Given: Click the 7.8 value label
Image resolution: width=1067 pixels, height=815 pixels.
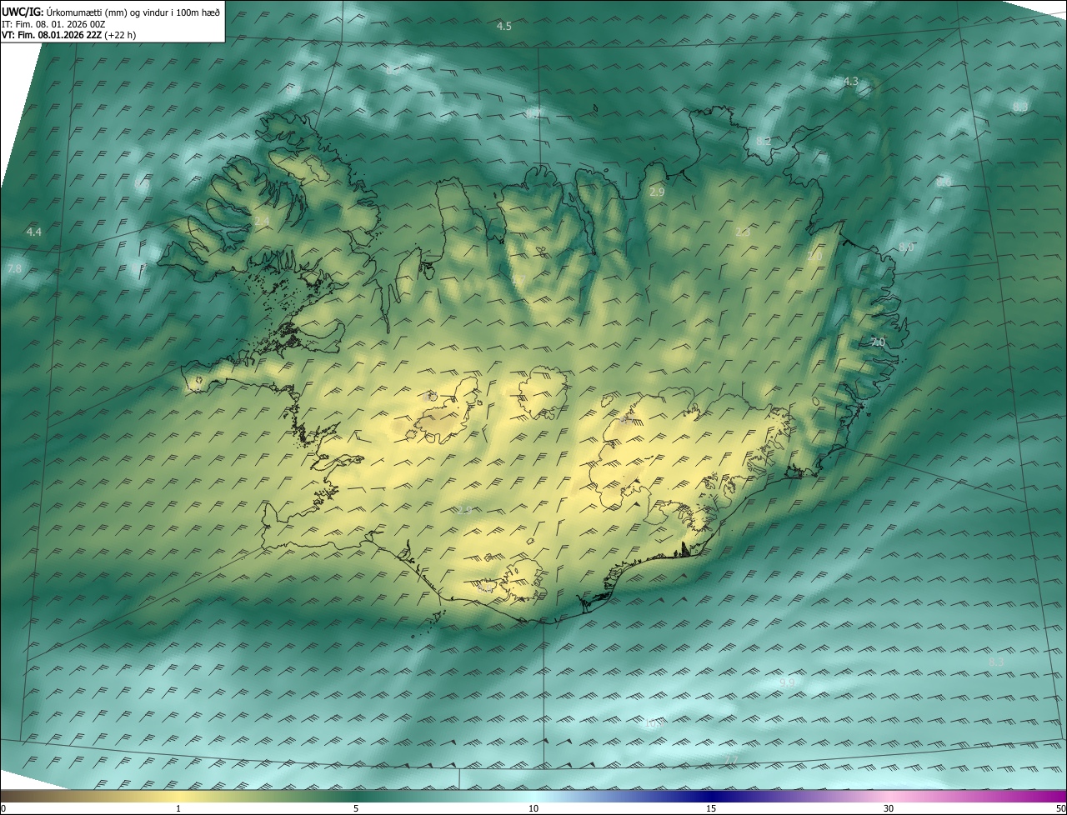Looking at the screenshot, I should tap(14, 268).
